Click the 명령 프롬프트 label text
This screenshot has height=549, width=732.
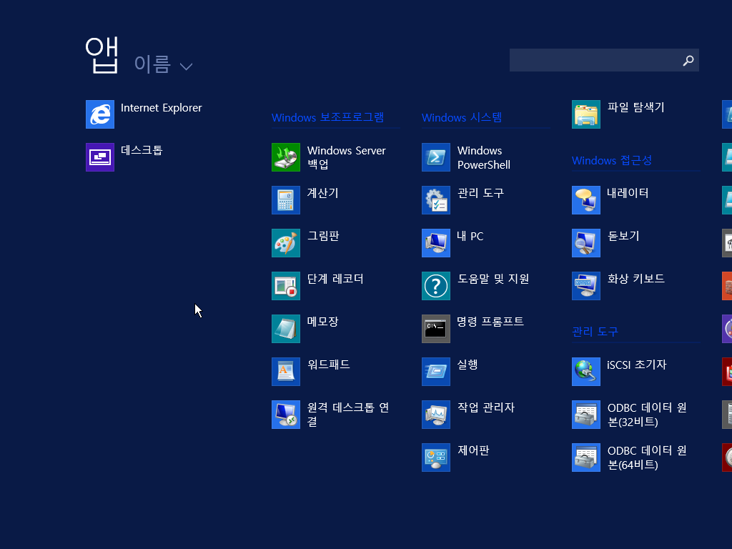490,322
